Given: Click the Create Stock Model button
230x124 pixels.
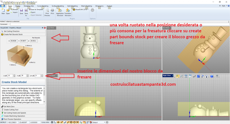Looking at the screenshot, I should 23,82.
